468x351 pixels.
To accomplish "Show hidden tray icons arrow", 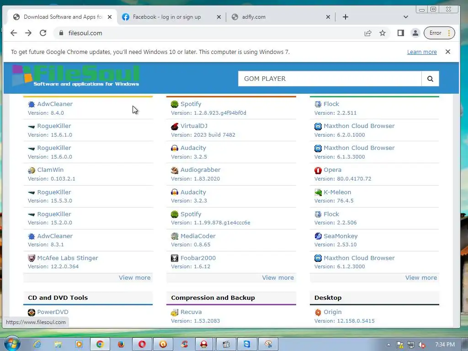I will click(x=388, y=345).
